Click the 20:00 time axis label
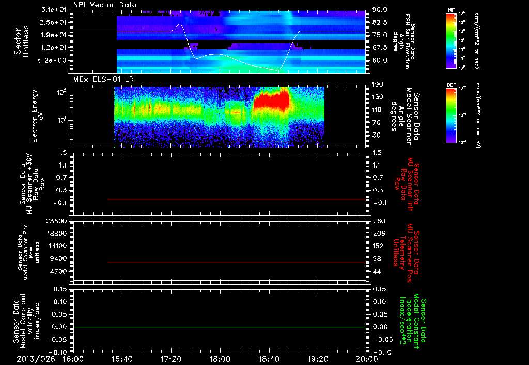 click(x=368, y=359)
